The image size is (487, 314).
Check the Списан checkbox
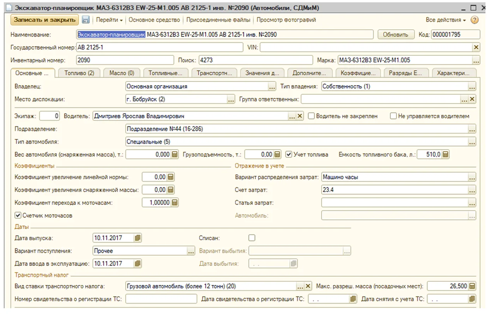coord(252,238)
